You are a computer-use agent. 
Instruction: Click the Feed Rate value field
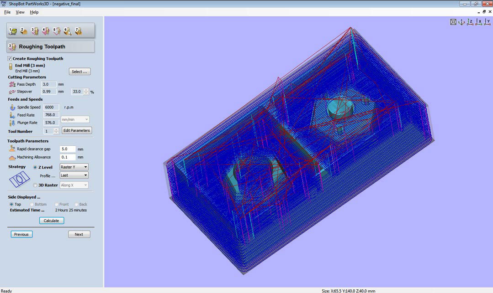pyautogui.click(x=51, y=115)
